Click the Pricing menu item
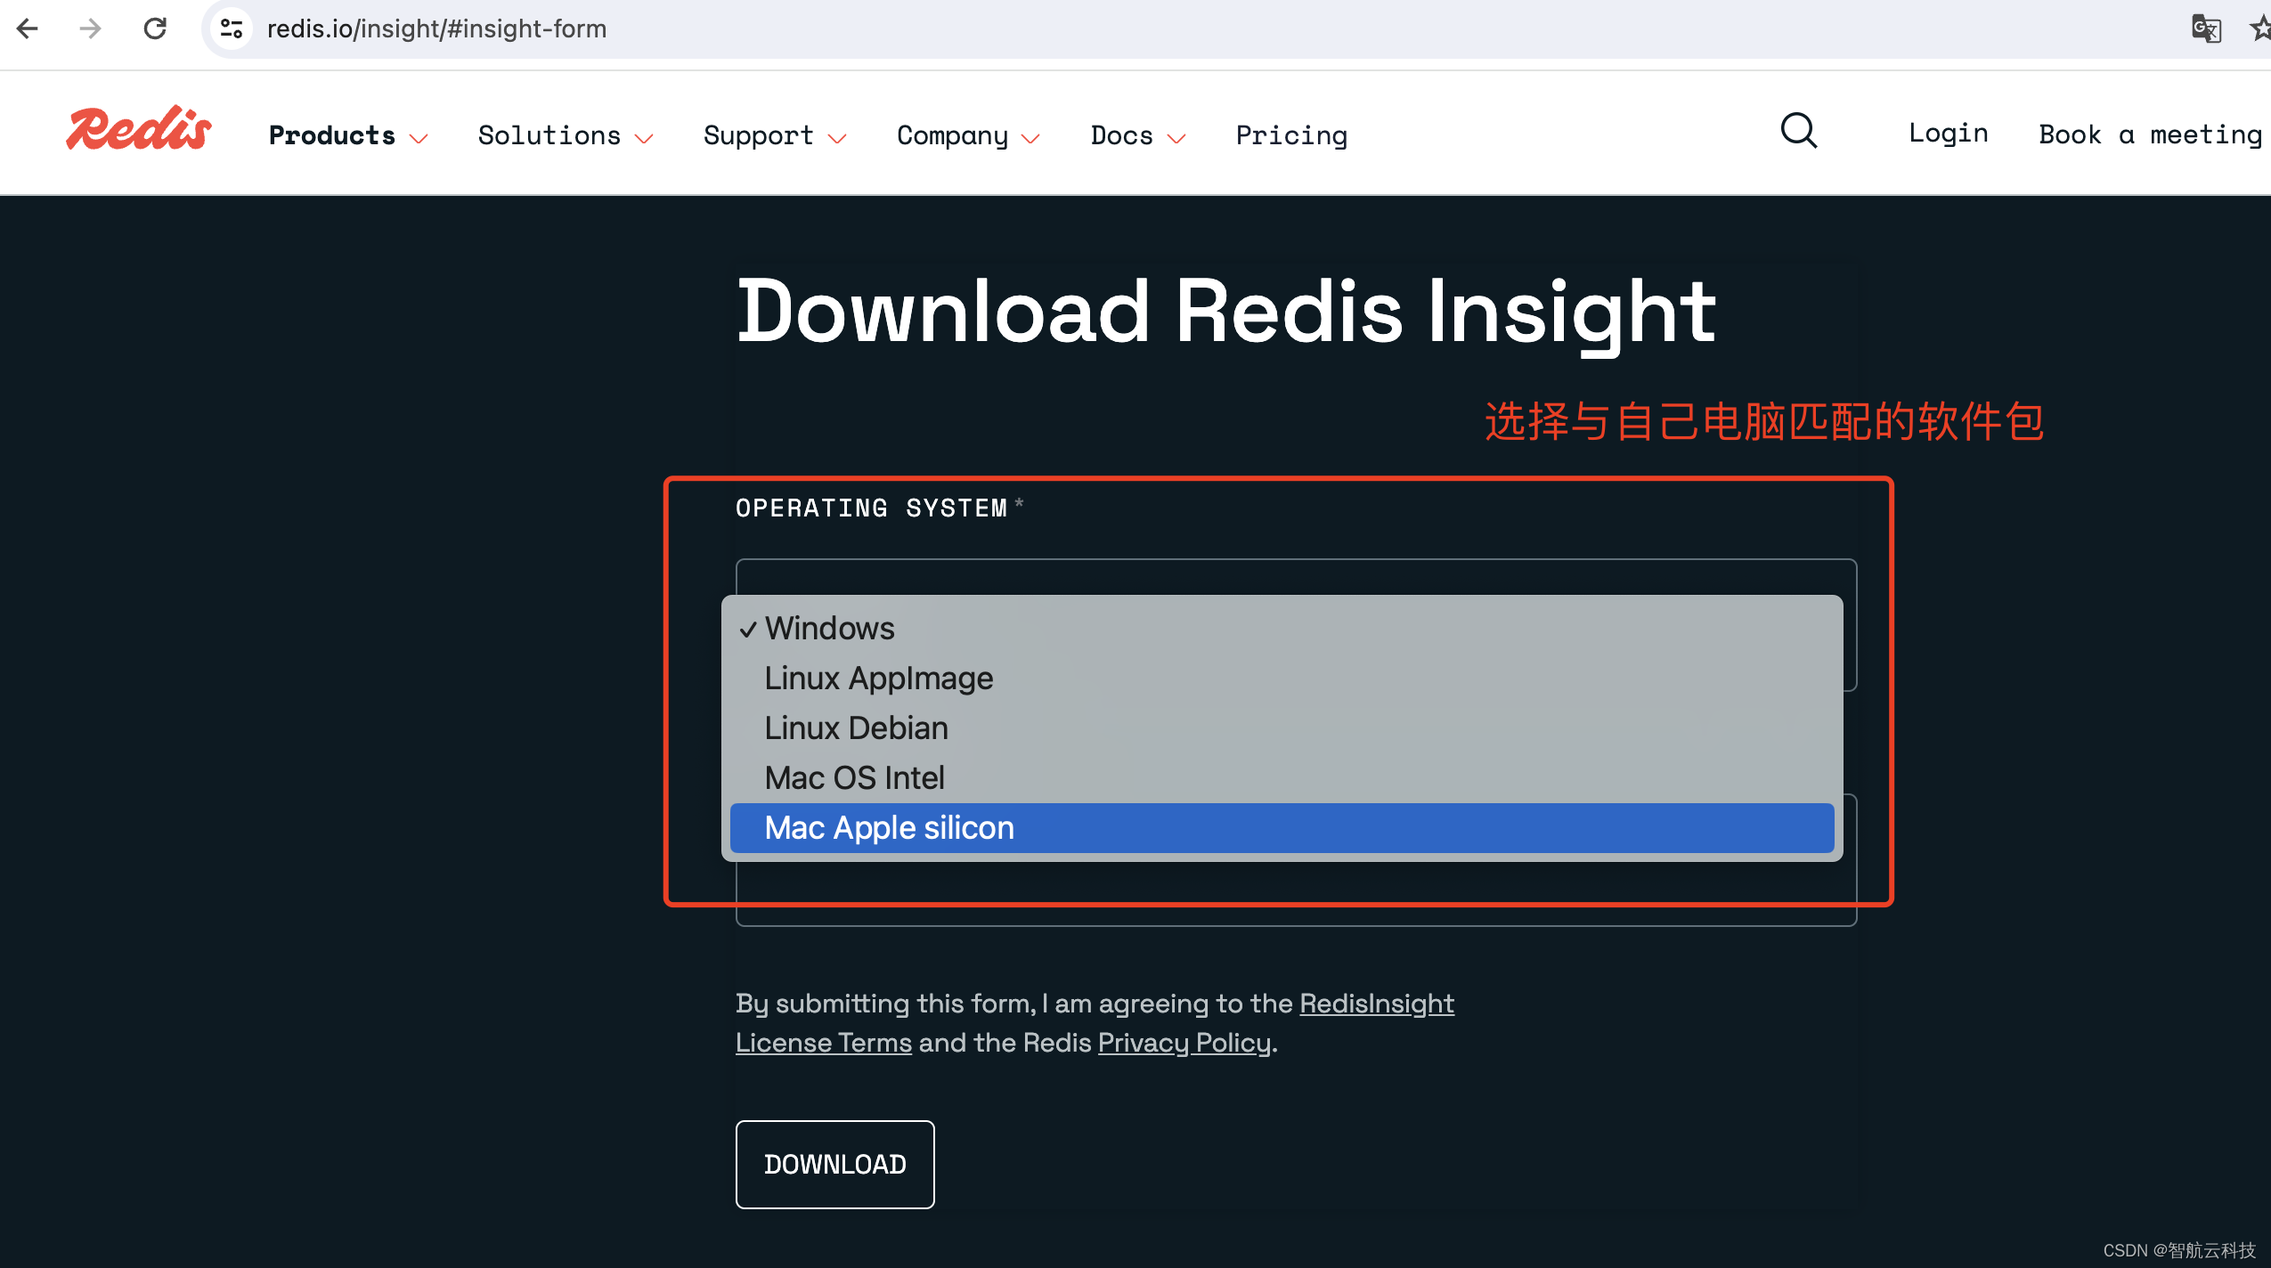Image resolution: width=2271 pixels, height=1268 pixels. [1291, 135]
